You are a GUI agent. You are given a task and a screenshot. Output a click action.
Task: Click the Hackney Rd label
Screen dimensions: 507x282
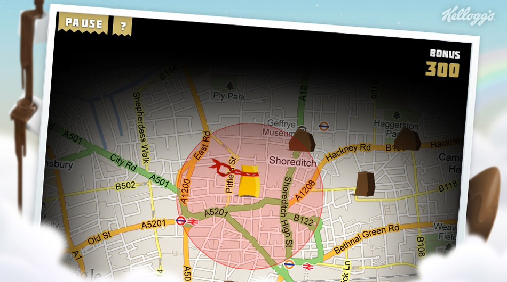pos(348,152)
